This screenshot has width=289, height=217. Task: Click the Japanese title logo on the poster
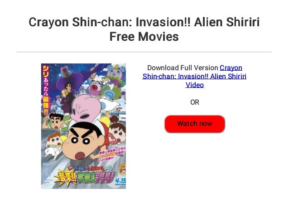click(85, 174)
